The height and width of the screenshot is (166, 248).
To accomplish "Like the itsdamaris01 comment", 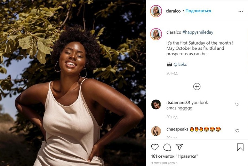I will click(x=237, y=104).
